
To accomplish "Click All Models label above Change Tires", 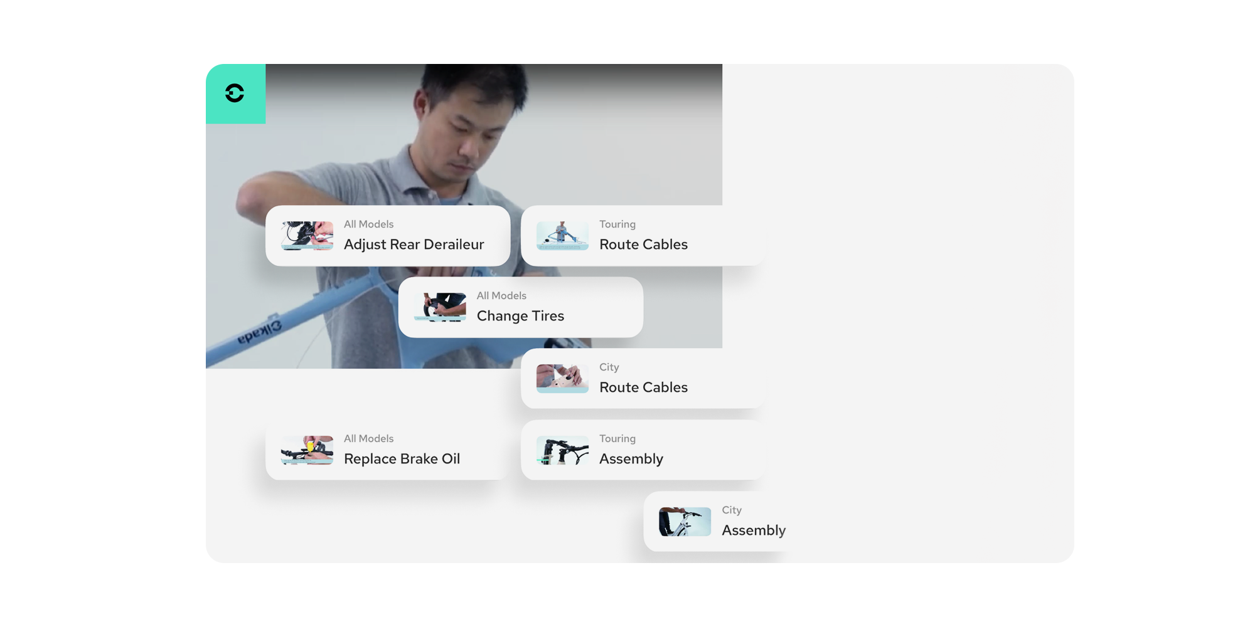I will tap(501, 296).
